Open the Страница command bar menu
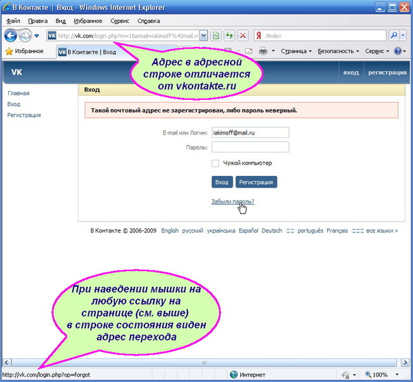Viewport: 413px width, 382px height. point(296,51)
